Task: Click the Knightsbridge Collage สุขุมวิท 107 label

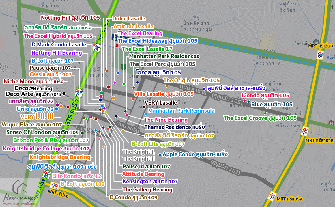Action: point(46,149)
